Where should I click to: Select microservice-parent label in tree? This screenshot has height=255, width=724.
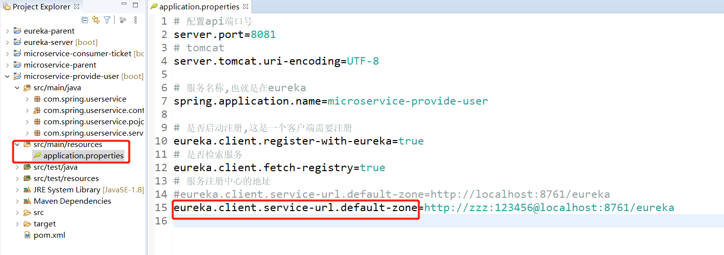tap(60, 65)
